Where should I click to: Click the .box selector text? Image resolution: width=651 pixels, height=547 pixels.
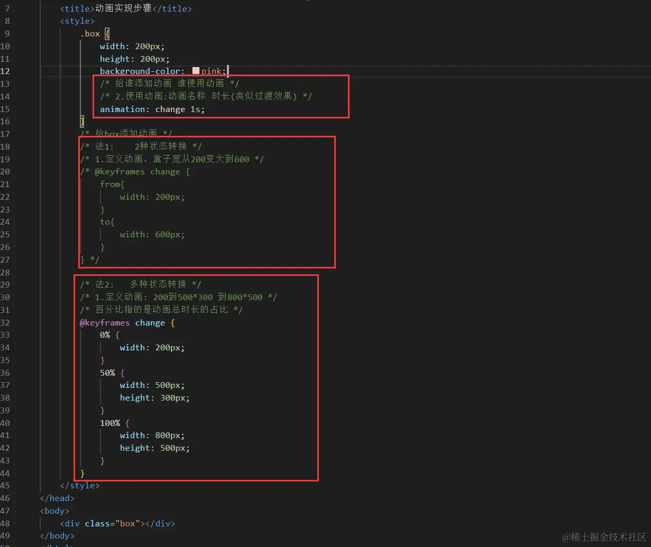click(90, 34)
